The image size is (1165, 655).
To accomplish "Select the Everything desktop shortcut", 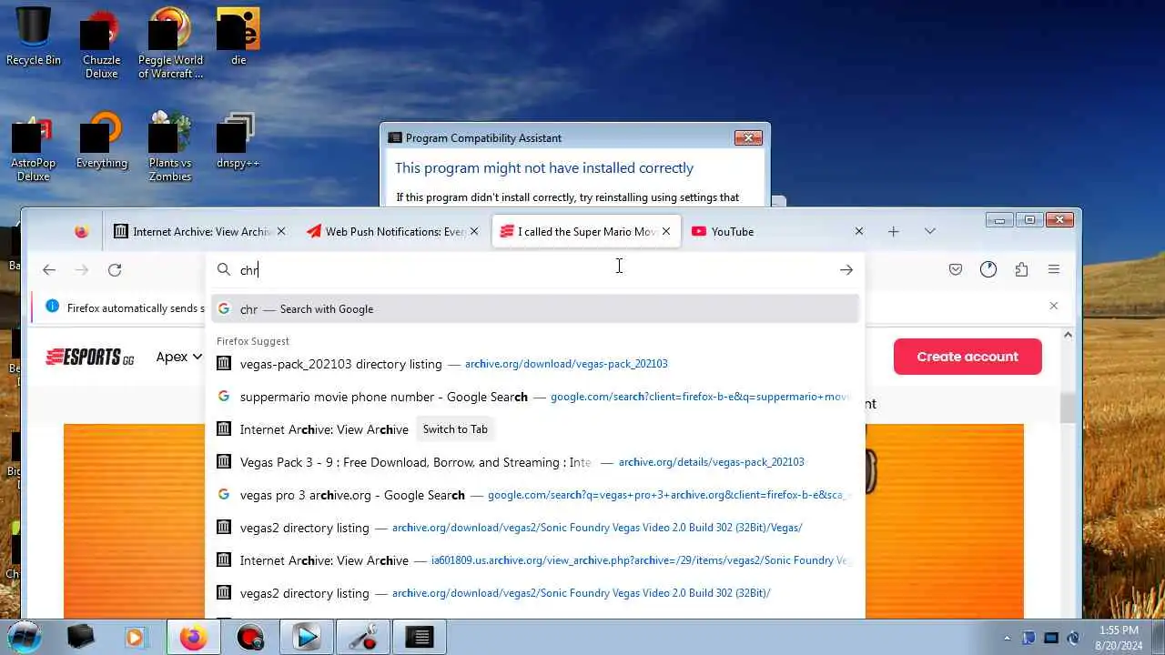I will pos(102,141).
